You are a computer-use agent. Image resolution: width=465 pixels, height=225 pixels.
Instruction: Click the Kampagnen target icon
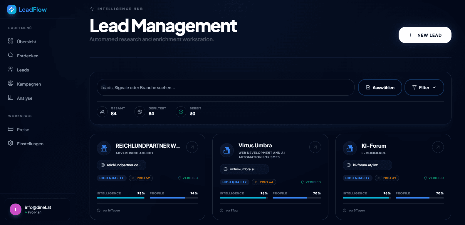(11, 83)
